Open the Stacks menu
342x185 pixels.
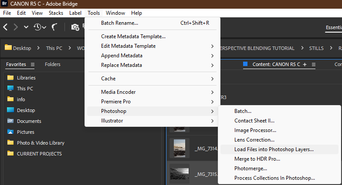56,13
